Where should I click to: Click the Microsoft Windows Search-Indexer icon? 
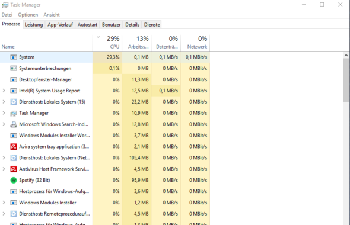point(14,124)
